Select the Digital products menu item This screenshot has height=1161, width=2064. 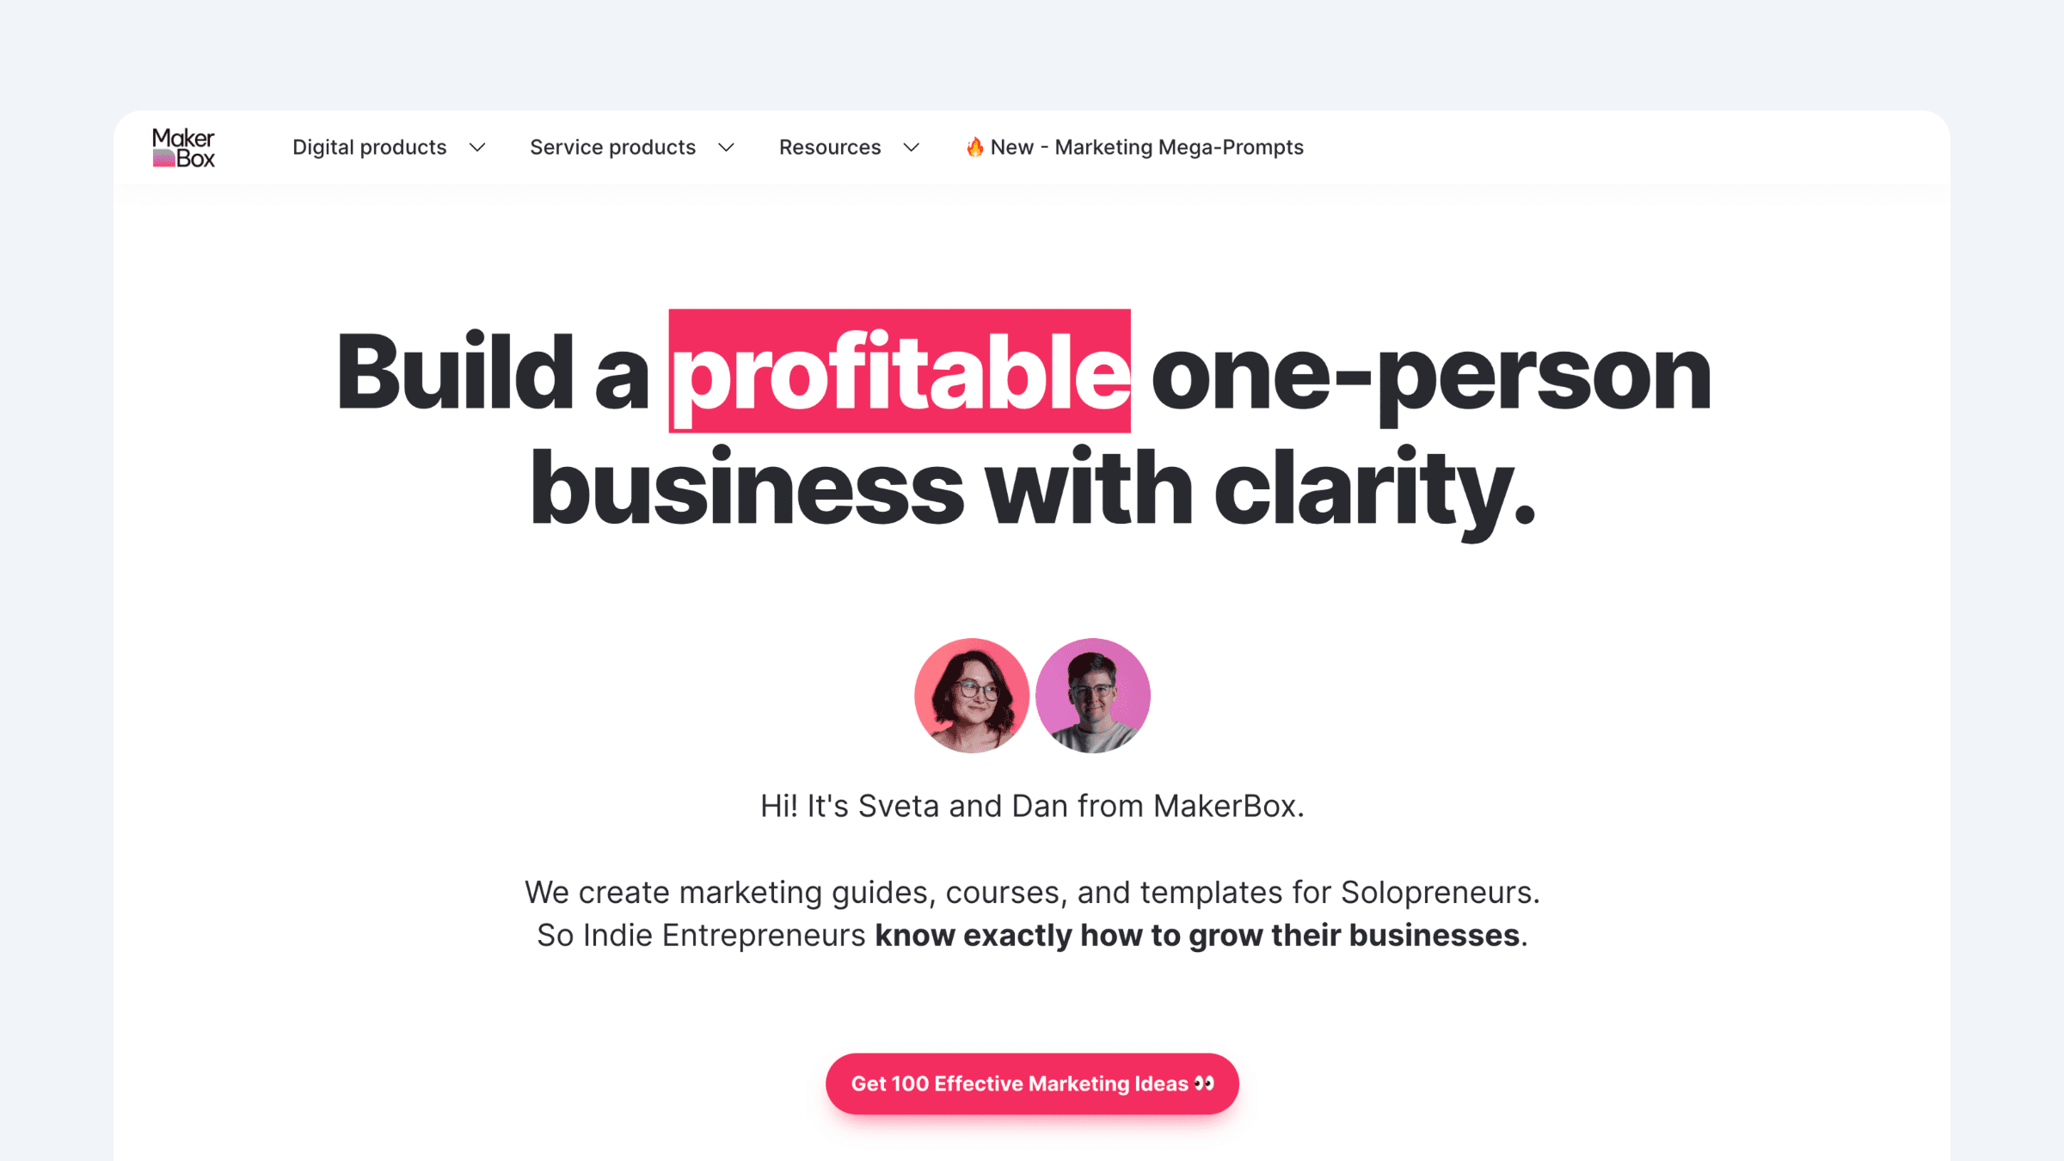(x=368, y=146)
